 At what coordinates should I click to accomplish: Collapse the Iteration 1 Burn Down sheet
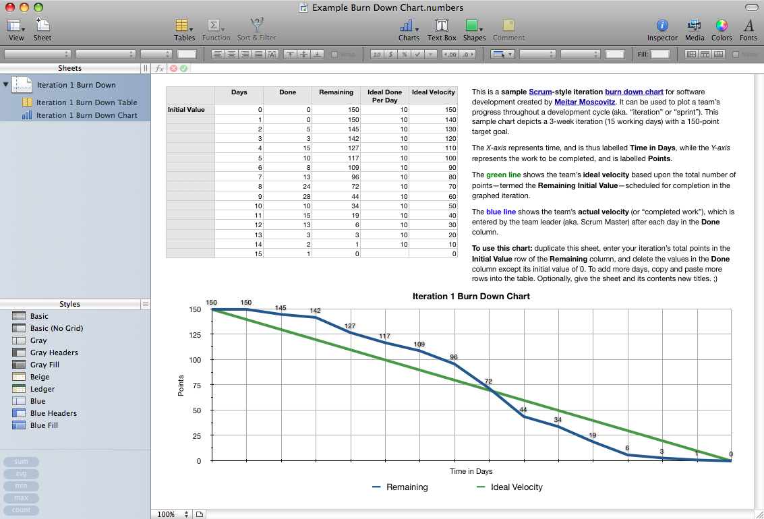pyautogui.click(x=6, y=85)
